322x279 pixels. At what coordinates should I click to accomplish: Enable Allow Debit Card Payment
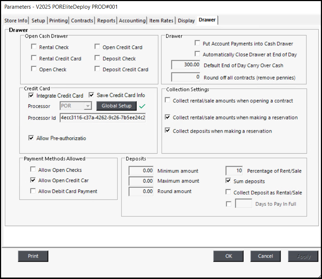33,191
